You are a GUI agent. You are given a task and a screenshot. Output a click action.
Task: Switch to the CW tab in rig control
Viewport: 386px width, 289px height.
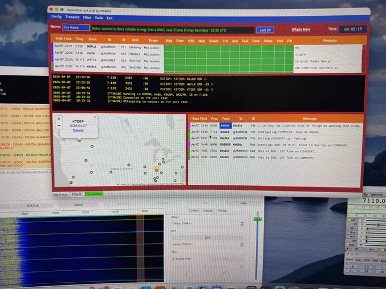coord(358,260)
